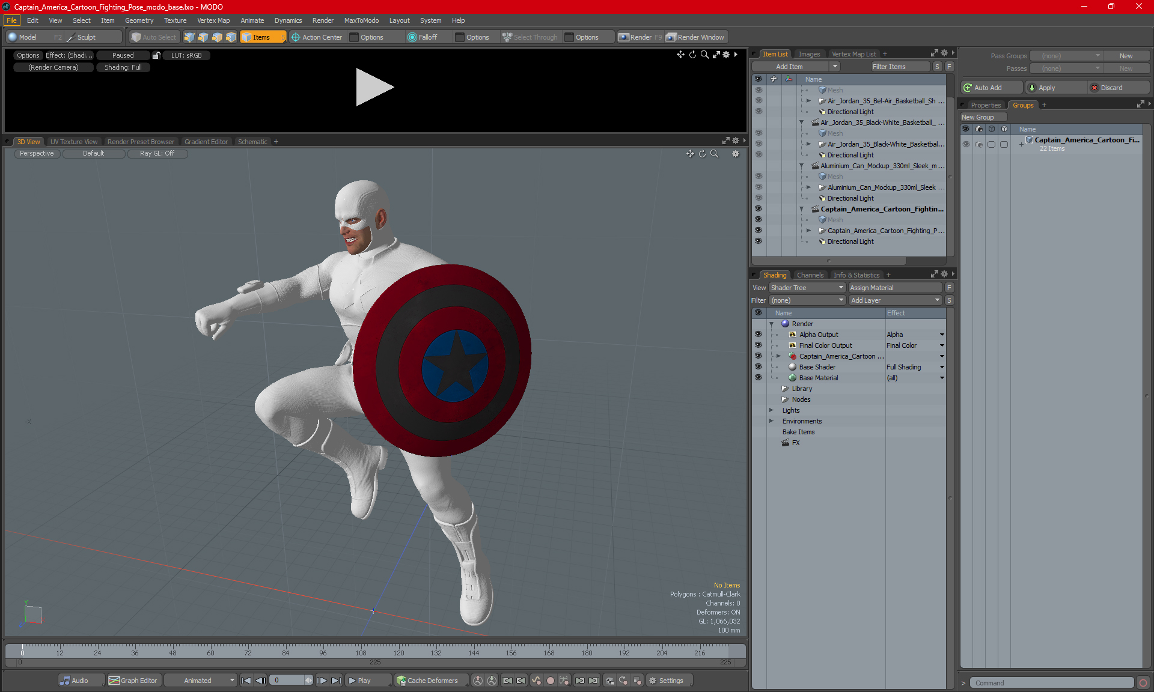This screenshot has height=692, width=1154.
Task: Switch to UV Texture View tab
Action: 74,142
